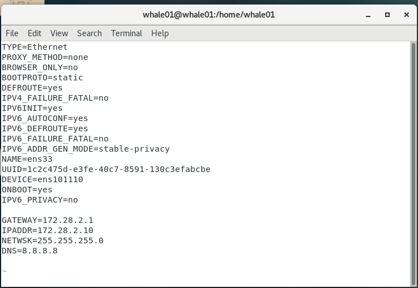This screenshot has height=288, width=418.
Task: Click the BOOTPROTO=static line
Action: pyautogui.click(x=42, y=78)
